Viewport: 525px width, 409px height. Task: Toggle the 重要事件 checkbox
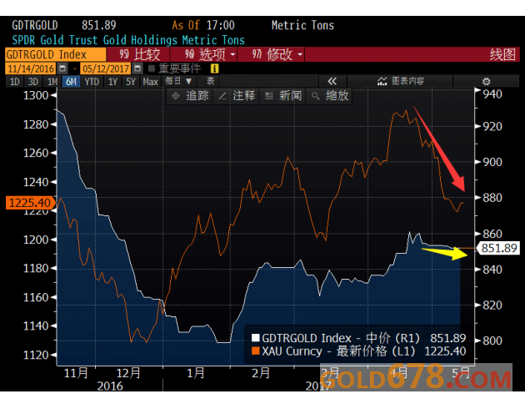click(152, 68)
